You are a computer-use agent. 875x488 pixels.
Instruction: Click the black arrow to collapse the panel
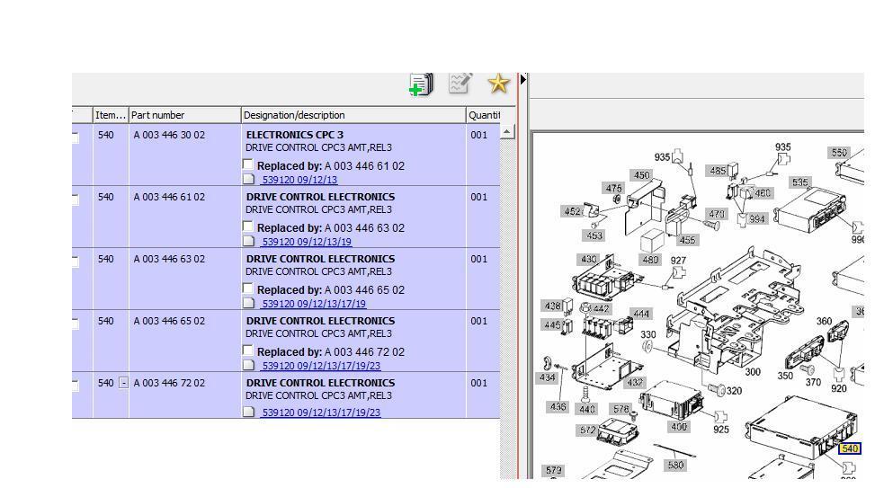(523, 80)
